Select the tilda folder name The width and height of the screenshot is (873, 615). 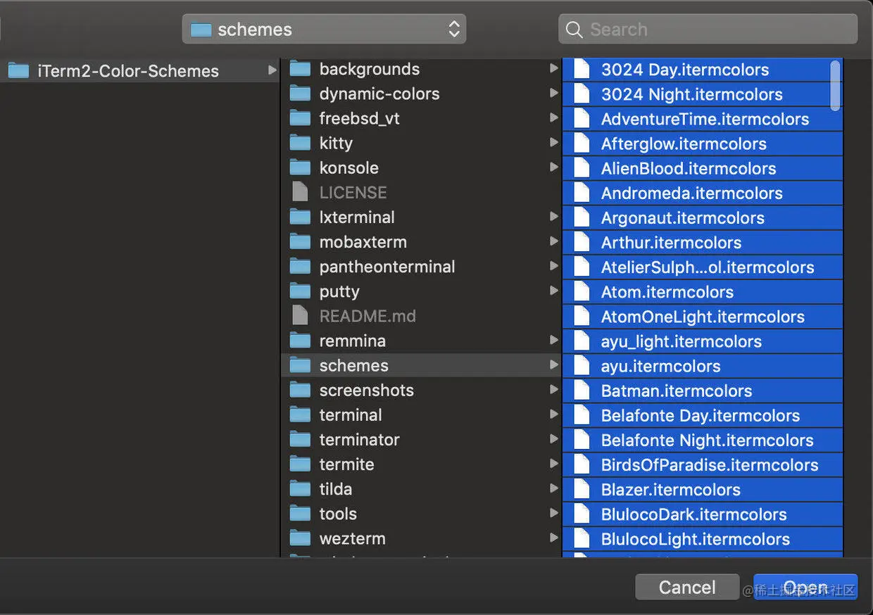[x=336, y=489]
